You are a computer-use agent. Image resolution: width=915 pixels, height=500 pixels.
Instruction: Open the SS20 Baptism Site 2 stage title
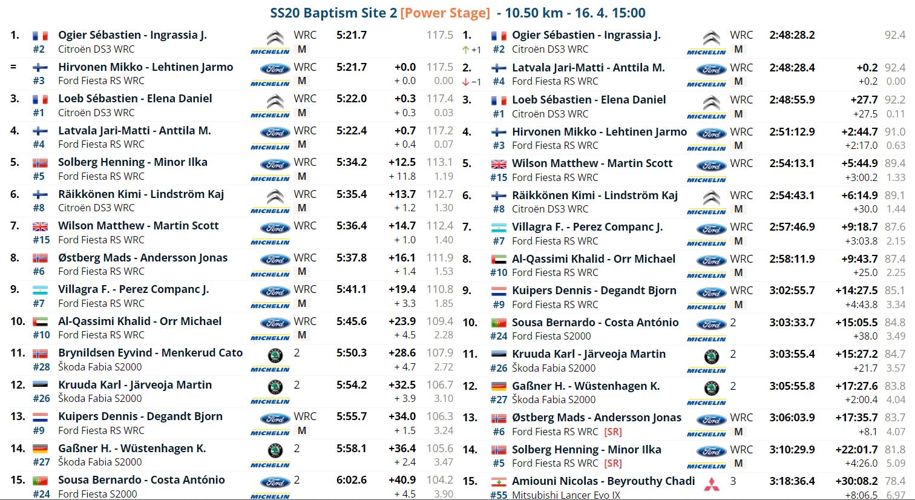(x=333, y=13)
